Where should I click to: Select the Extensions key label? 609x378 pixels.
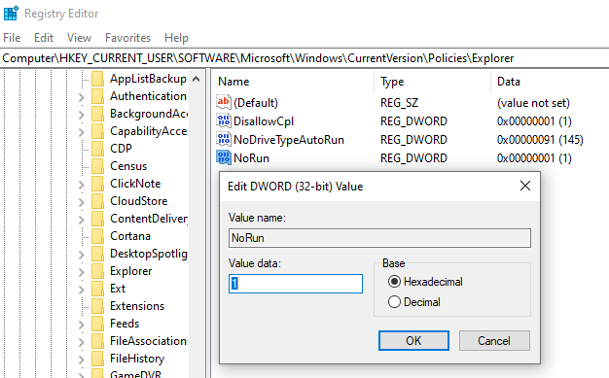pyautogui.click(x=137, y=306)
